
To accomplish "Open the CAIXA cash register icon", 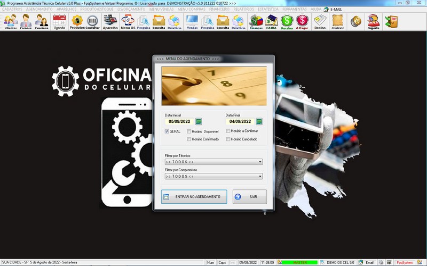I will coord(271,22).
